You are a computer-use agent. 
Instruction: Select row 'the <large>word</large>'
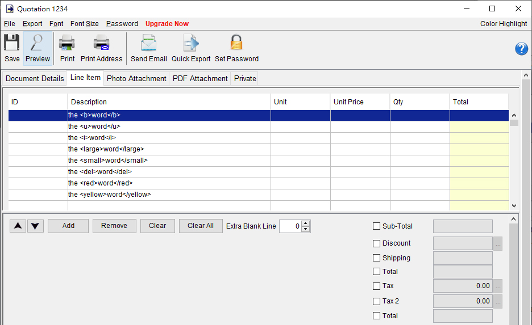point(259,149)
